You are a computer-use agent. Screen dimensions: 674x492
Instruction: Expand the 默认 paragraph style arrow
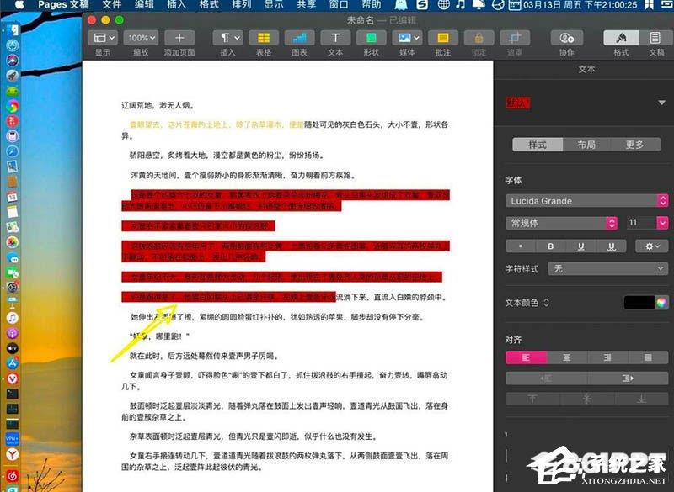pyautogui.click(x=661, y=103)
